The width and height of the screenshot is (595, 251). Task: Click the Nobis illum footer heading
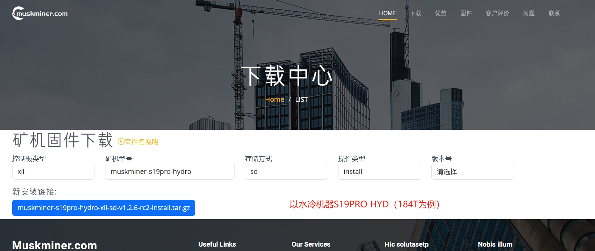pyautogui.click(x=495, y=244)
